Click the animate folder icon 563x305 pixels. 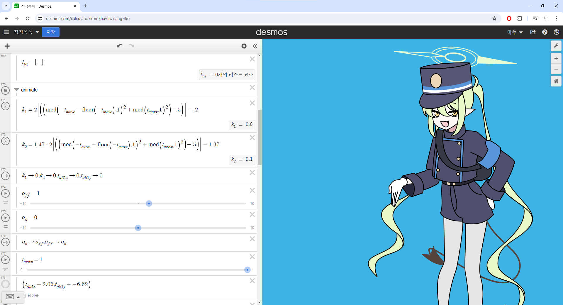pyautogui.click(x=5, y=91)
